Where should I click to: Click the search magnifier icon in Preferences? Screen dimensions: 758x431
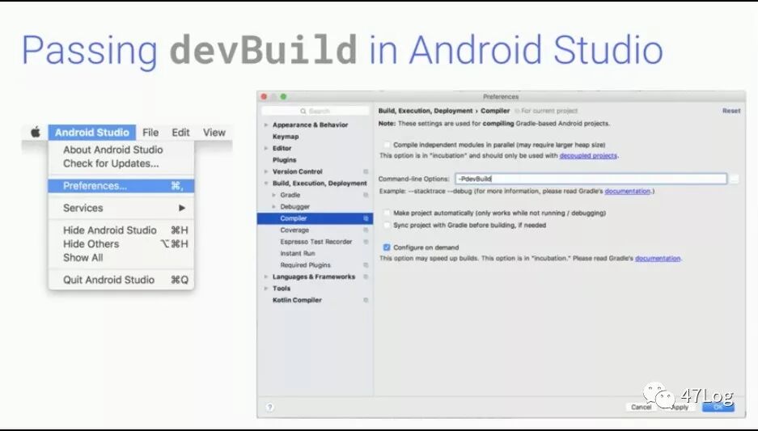pyautogui.click(x=303, y=111)
